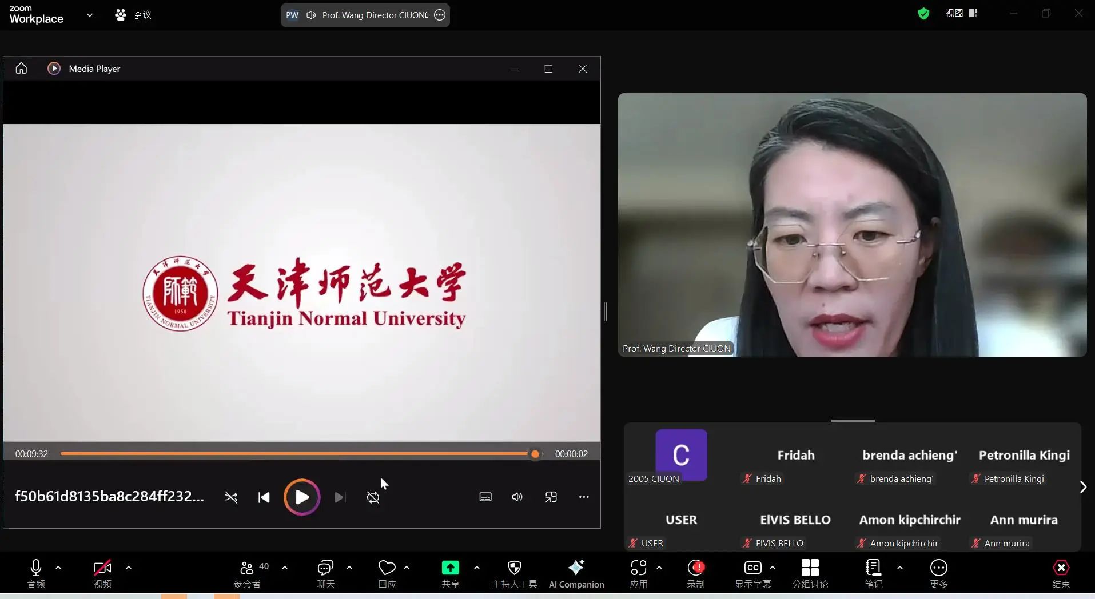Click the red 结束 end meeting button
1095x599 pixels.
point(1061,574)
